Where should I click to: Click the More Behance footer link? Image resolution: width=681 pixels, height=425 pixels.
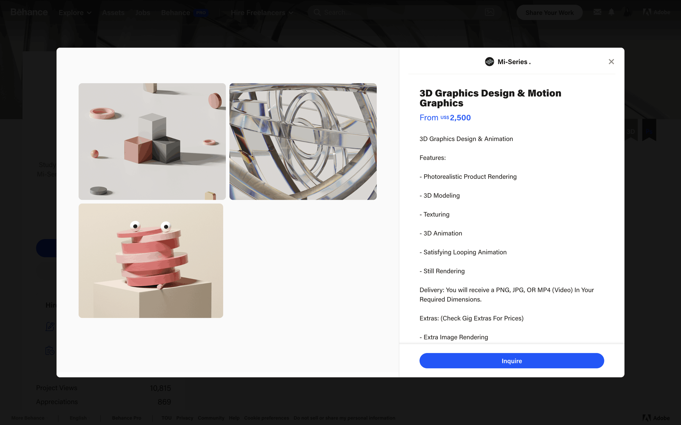pyautogui.click(x=28, y=418)
